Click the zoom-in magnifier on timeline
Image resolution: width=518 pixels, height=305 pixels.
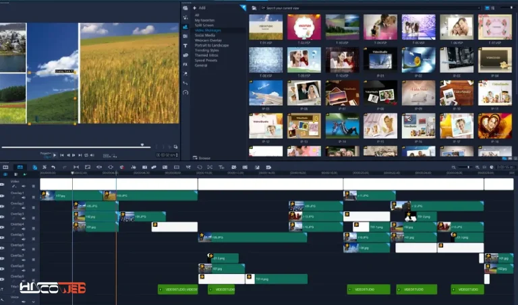coord(478,168)
